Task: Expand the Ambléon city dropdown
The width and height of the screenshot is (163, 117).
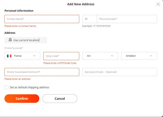Action: click(139, 56)
